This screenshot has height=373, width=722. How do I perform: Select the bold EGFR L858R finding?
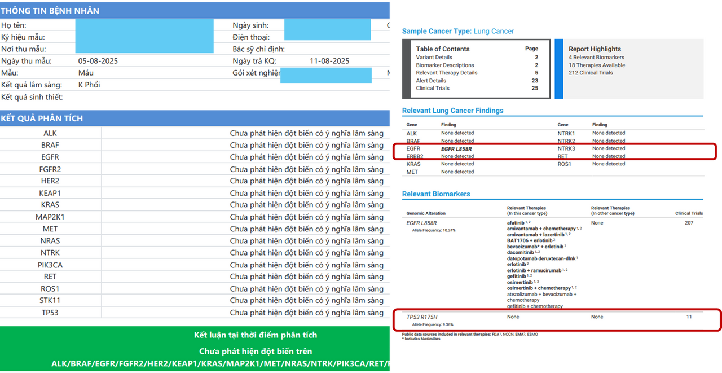click(x=456, y=149)
